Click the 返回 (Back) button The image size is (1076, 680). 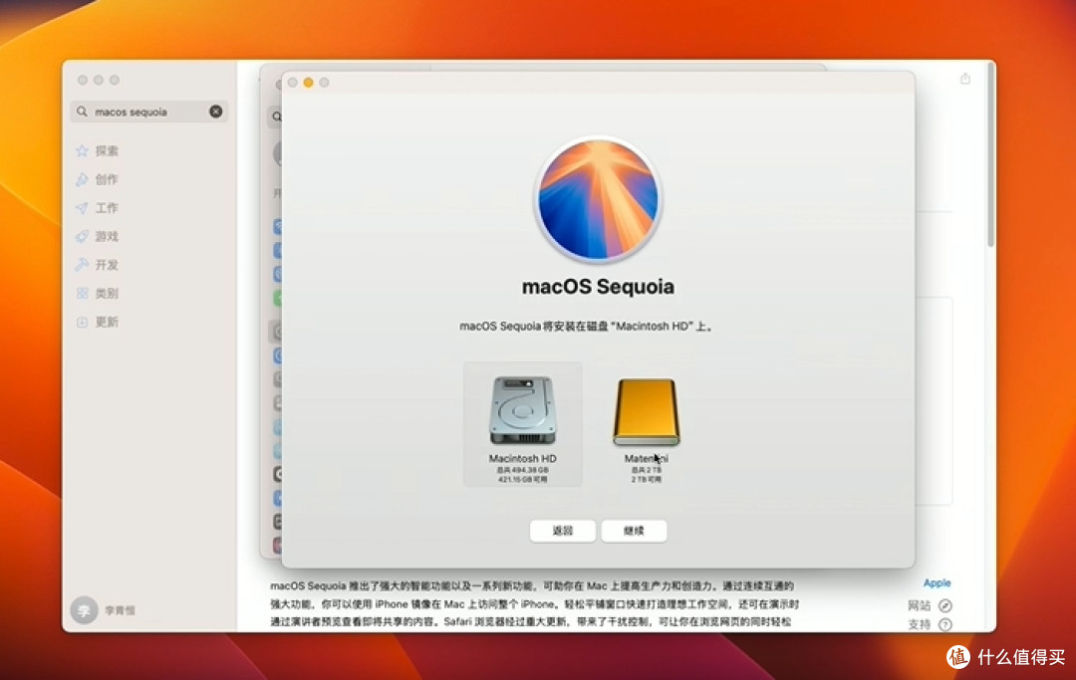(562, 531)
